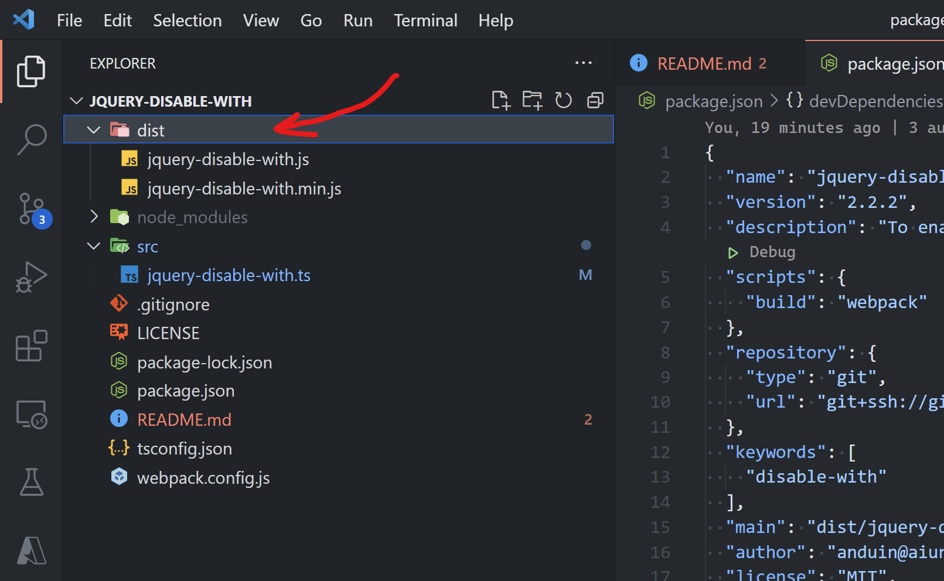The width and height of the screenshot is (944, 581).
Task: Refresh the Explorer file tree
Action: pos(563,101)
